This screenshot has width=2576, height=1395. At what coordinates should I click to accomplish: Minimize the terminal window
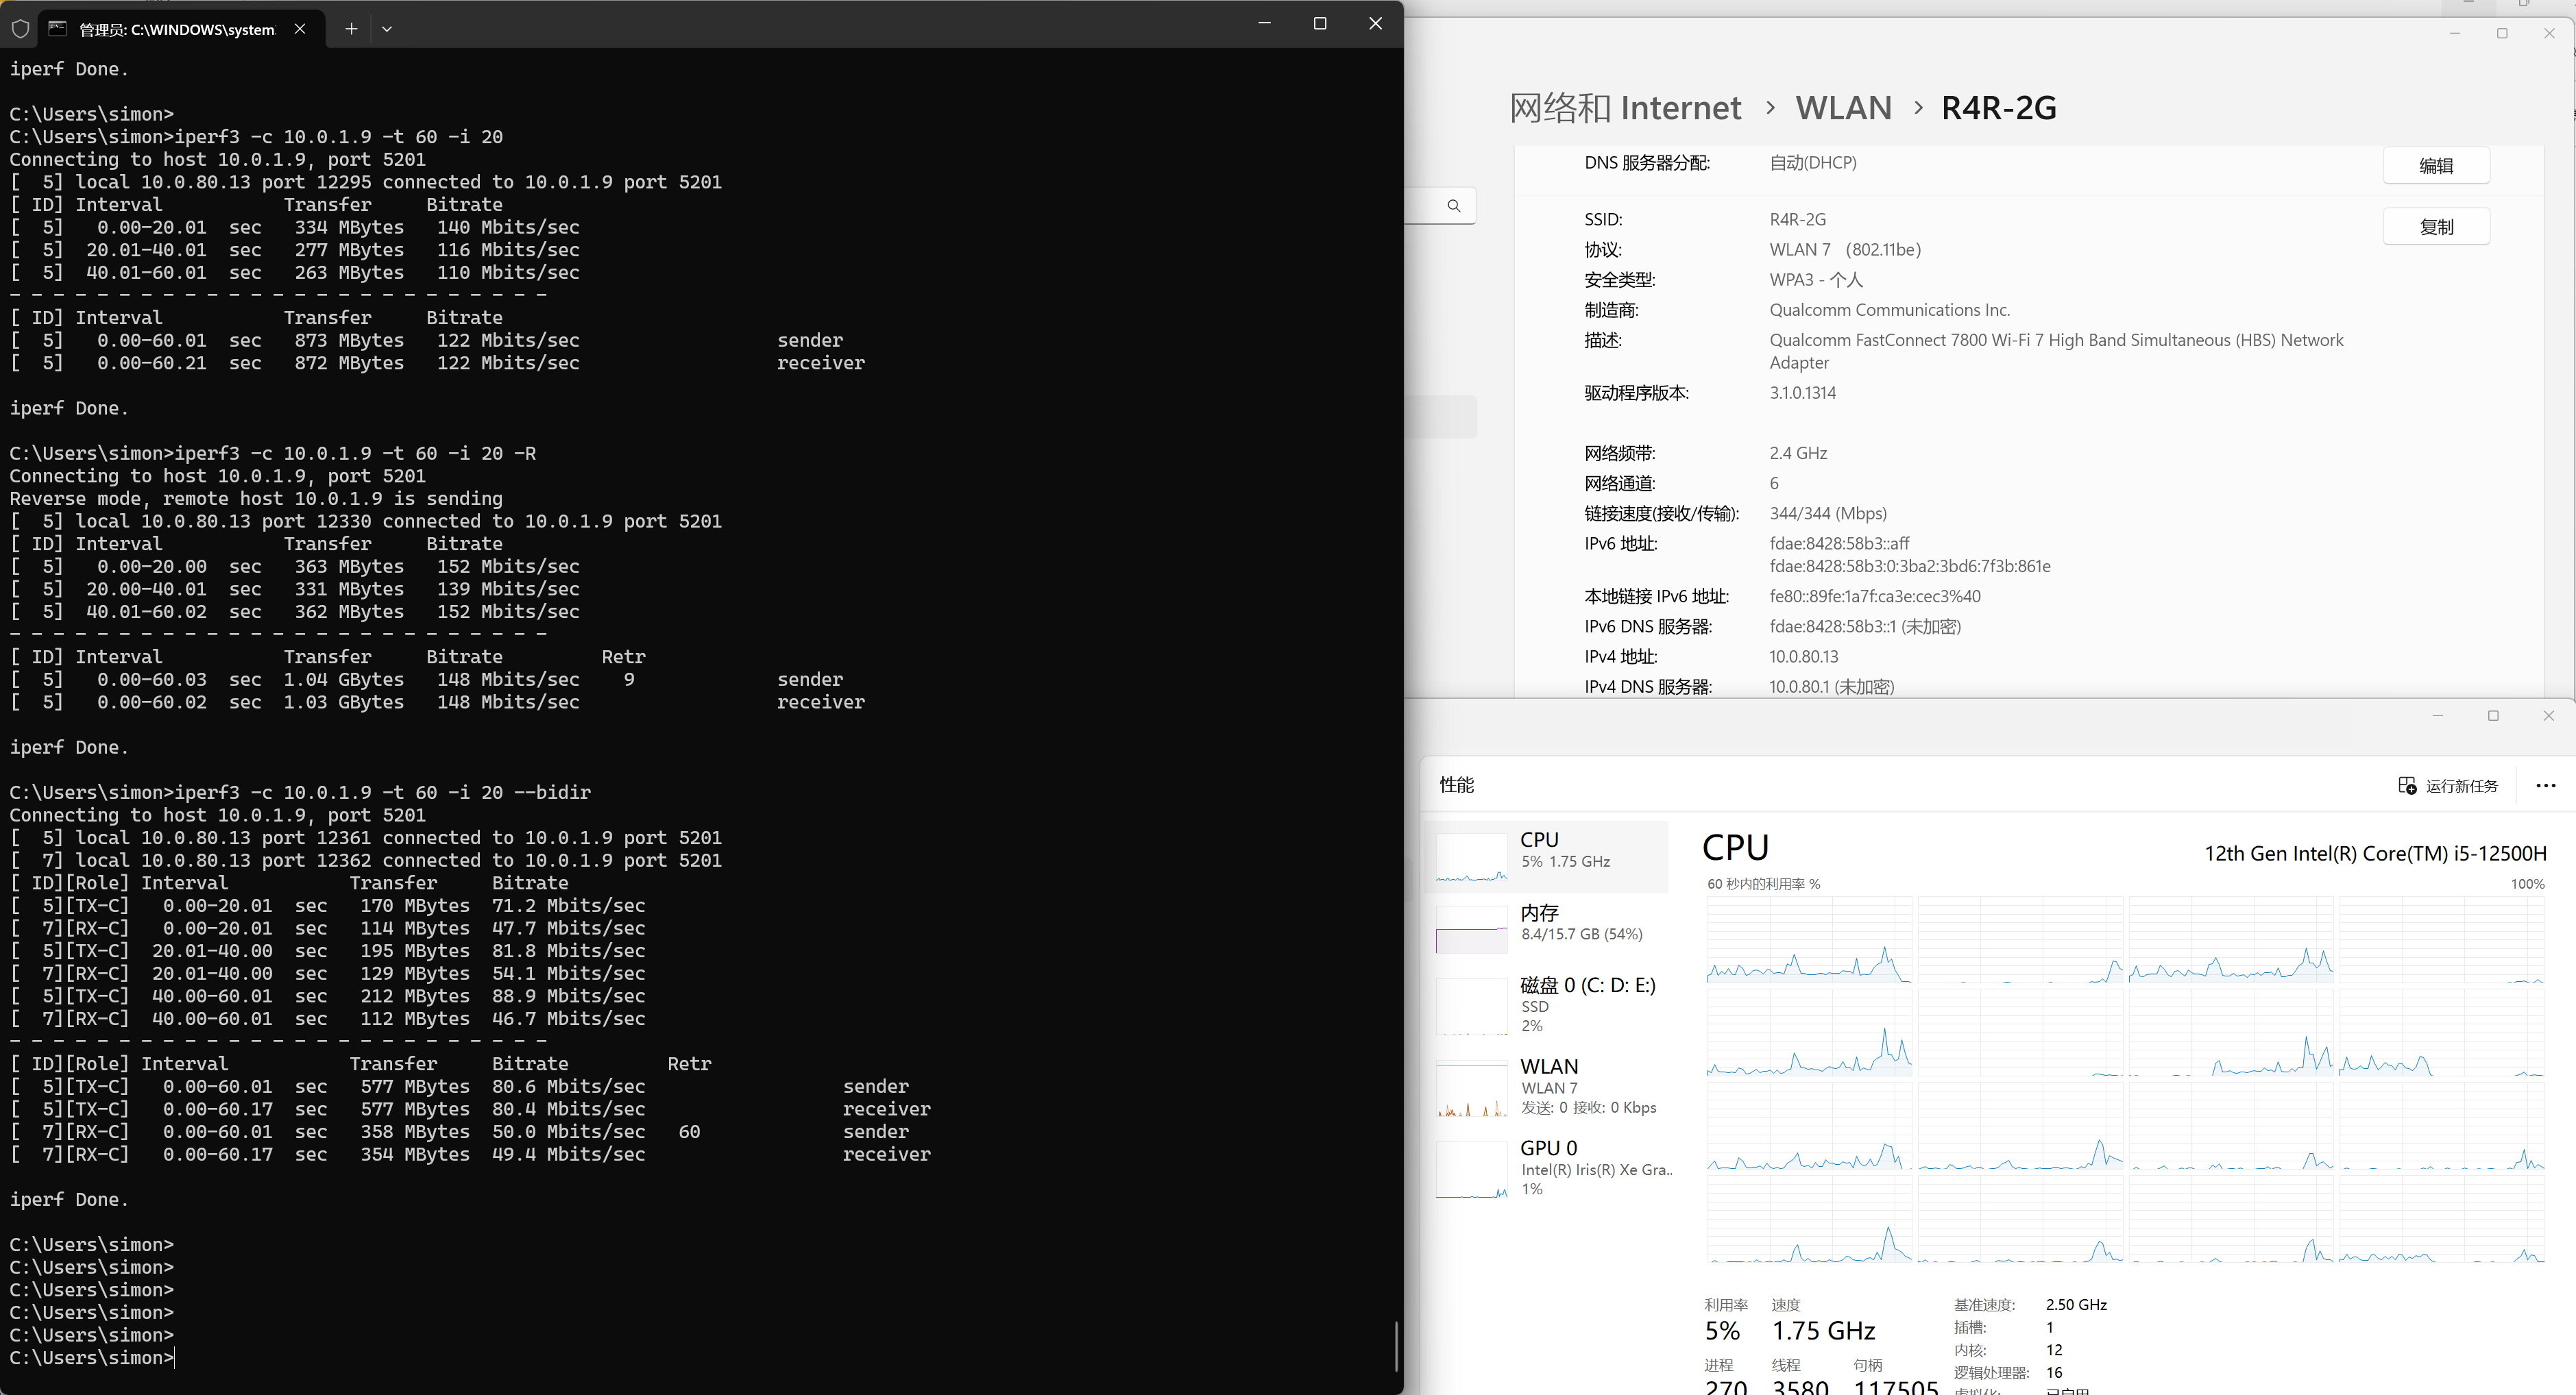pyautogui.click(x=1264, y=23)
